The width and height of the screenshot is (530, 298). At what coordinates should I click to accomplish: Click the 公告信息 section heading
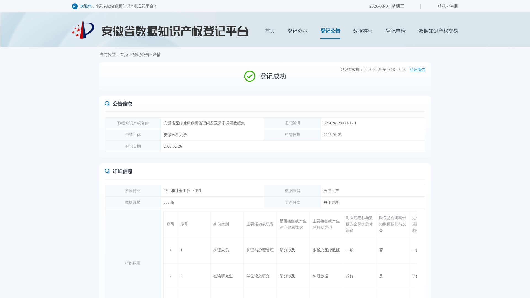122,104
